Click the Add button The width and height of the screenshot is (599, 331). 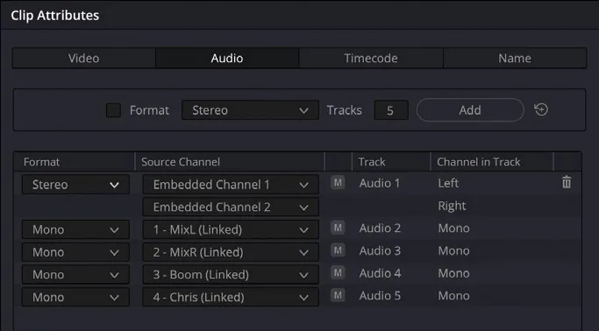click(x=470, y=109)
